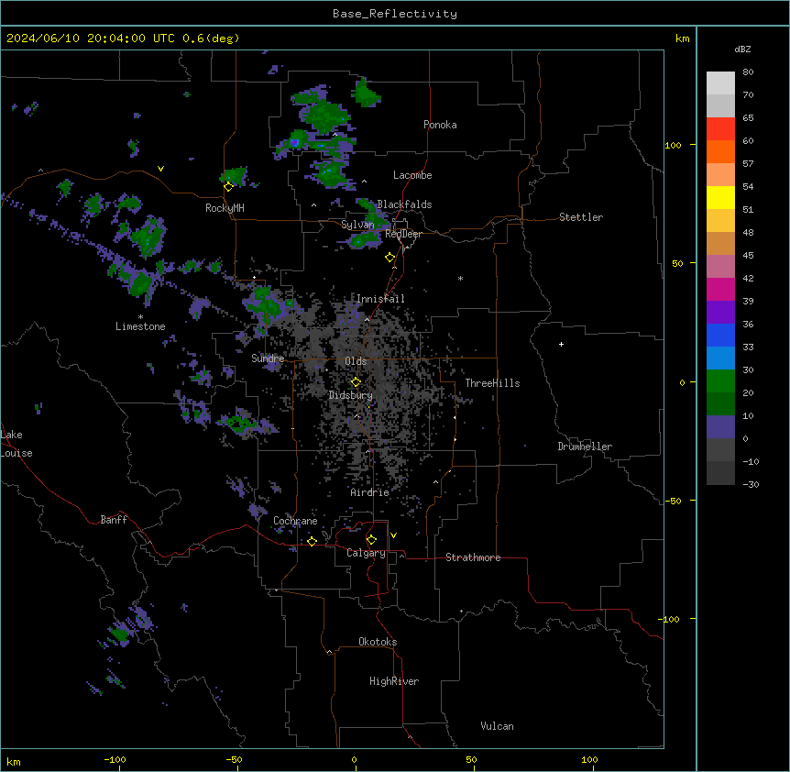
Task: Pick the blue 36–33 dBZ legend swatch
Action: click(720, 335)
